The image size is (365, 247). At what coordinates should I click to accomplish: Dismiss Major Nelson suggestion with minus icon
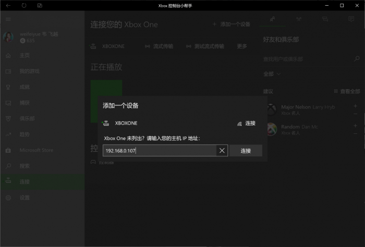[x=355, y=114]
